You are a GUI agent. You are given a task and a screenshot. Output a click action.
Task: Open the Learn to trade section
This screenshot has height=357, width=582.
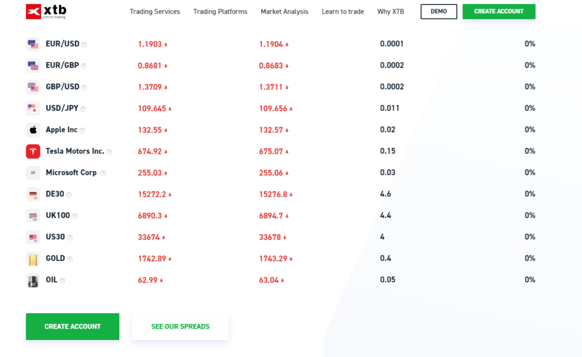(342, 11)
